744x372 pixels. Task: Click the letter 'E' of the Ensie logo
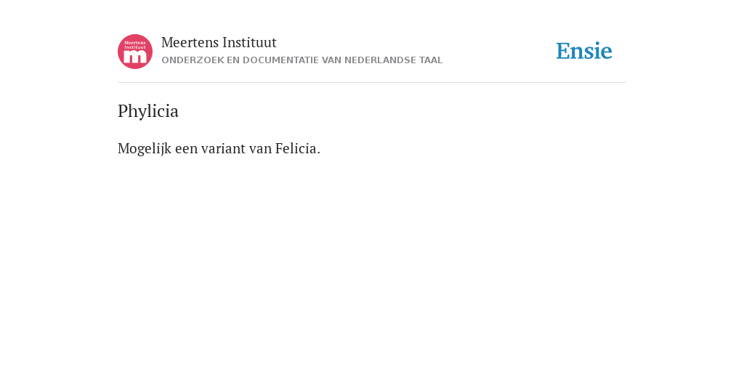click(563, 52)
